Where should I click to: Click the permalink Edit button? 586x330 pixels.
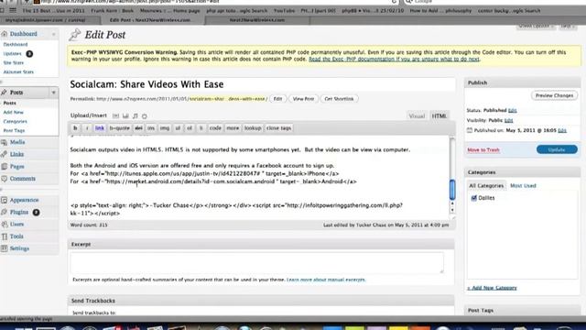click(277, 99)
